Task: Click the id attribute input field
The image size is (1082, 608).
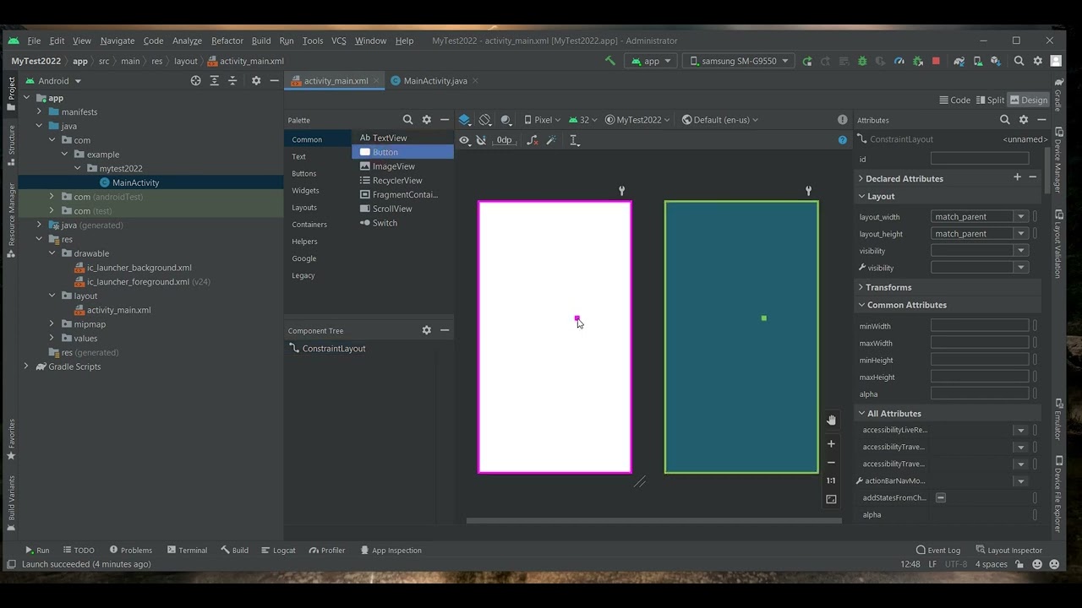Action: coord(980,158)
